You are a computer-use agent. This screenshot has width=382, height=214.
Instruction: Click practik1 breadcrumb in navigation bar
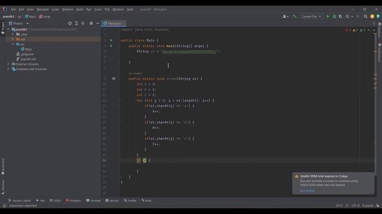[8, 17]
